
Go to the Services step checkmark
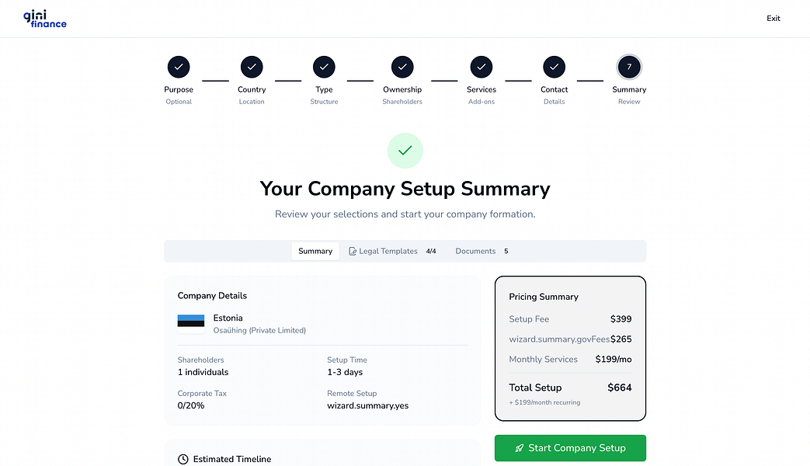coord(481,68)
